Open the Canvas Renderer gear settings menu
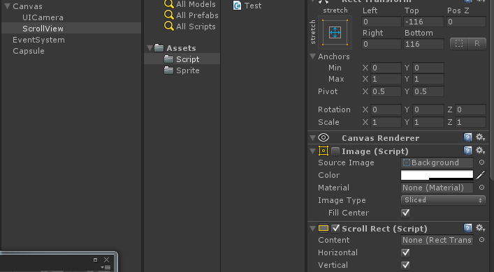494x272 pixels. point(480,137)
